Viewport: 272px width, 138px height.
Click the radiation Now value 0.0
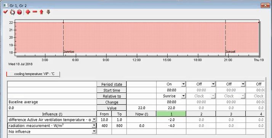click(142, 125)
